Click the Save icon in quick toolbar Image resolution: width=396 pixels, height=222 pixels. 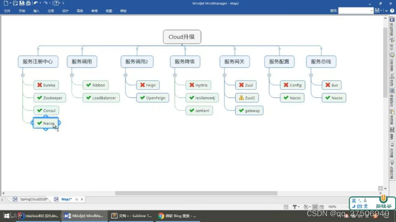pos(22,3)
